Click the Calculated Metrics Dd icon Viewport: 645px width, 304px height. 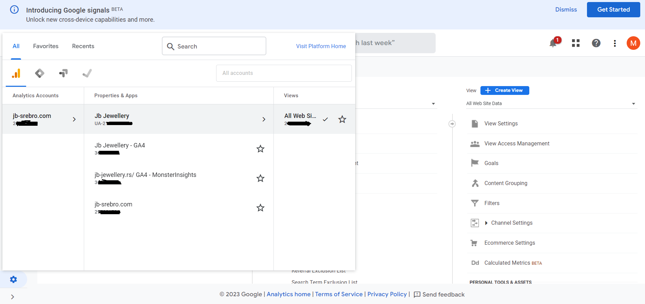click(475, 263)
